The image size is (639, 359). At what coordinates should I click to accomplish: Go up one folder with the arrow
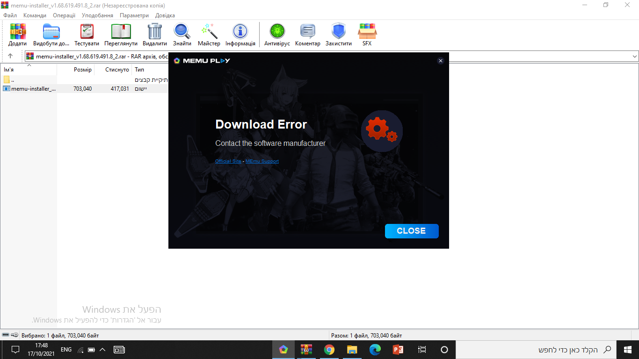tap(10, 56)
